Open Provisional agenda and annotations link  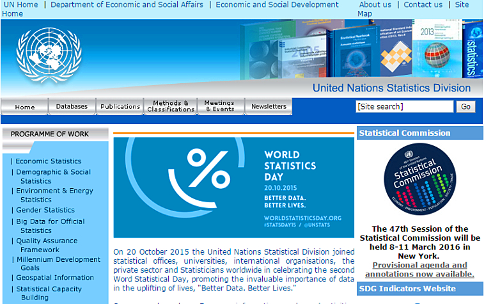[x=419, y=269]
